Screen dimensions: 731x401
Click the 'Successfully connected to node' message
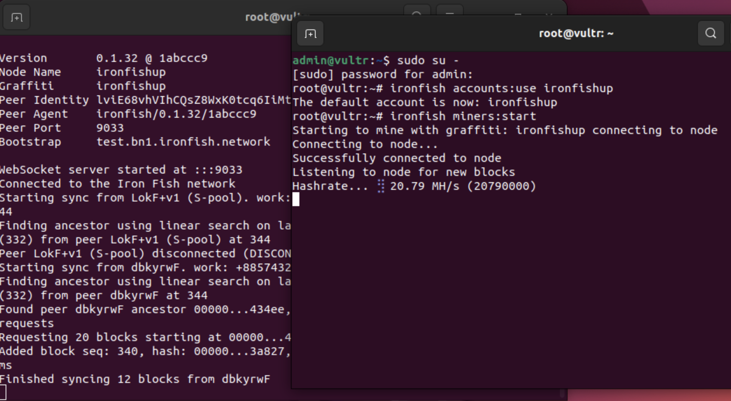pos(397,158)
